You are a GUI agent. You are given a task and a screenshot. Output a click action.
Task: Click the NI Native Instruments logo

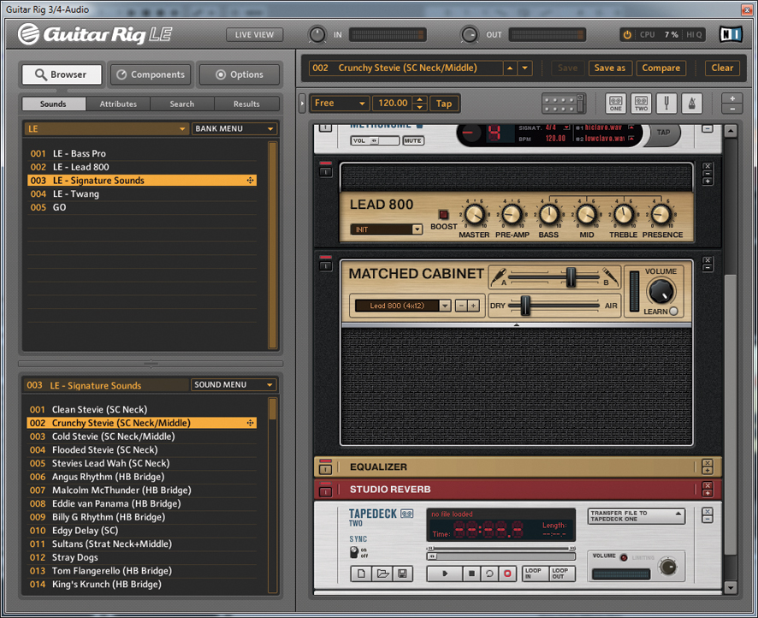(x=731, y=34)
